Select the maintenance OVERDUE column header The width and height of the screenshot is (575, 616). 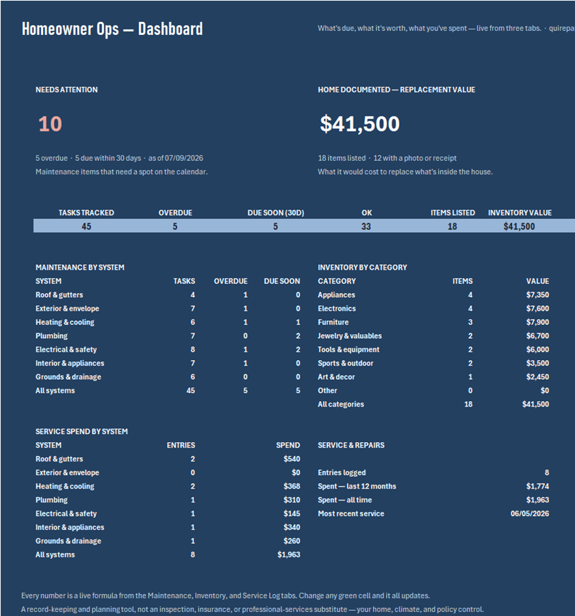coord(231,281)
